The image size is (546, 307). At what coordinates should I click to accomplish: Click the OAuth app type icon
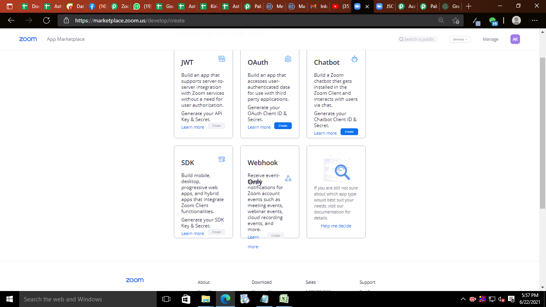click(x=288, y=59)
